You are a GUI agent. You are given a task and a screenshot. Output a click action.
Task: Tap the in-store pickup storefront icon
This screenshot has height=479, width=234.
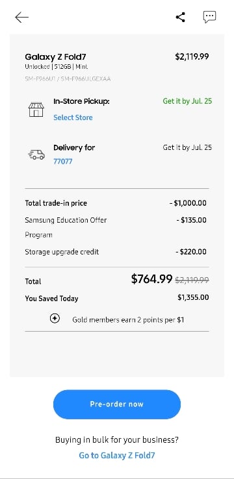[36, 109]
